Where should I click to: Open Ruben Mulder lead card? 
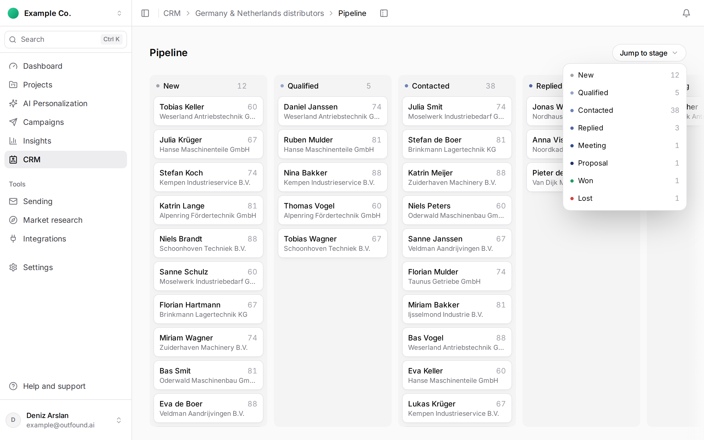[x=332, y=144]
